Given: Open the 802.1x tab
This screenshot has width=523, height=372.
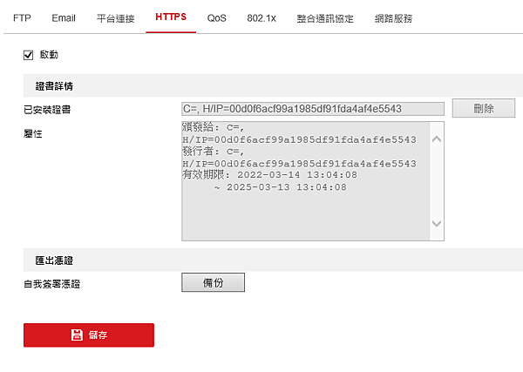Looking at the screenshot, I should pos(261,18).
